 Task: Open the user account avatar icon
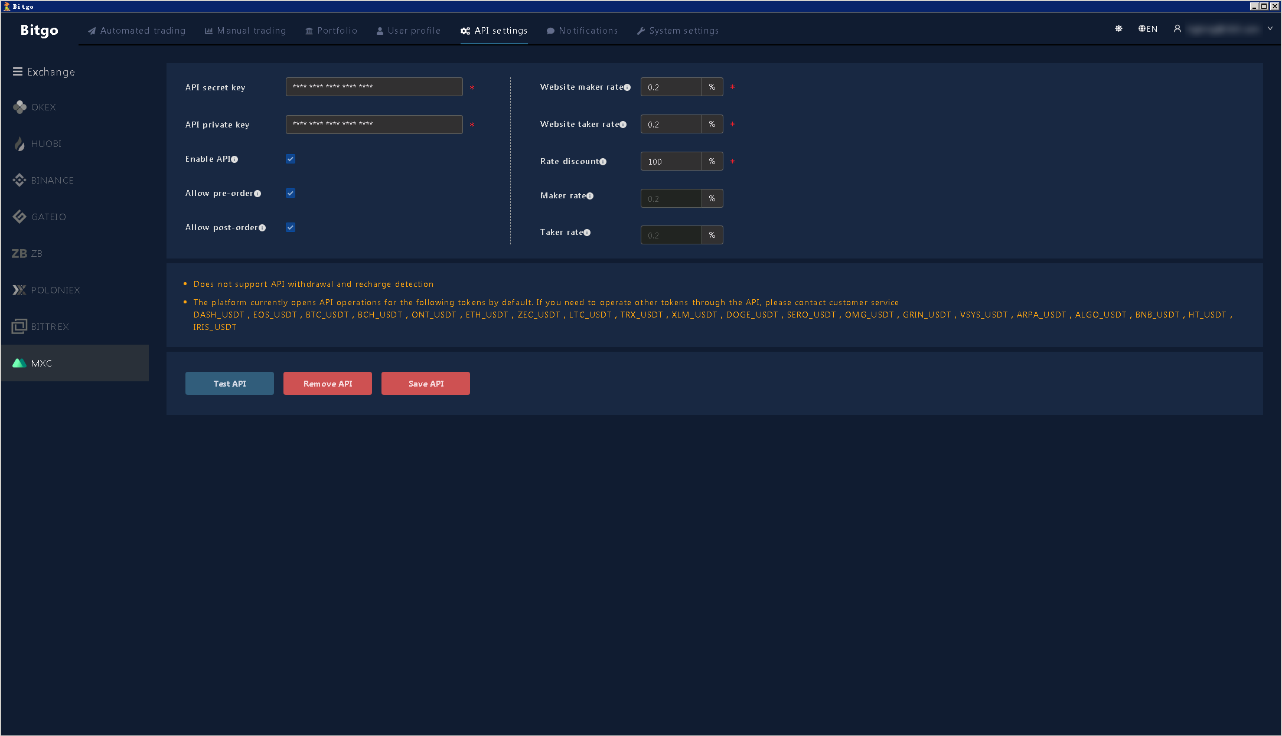(1177, 28)
